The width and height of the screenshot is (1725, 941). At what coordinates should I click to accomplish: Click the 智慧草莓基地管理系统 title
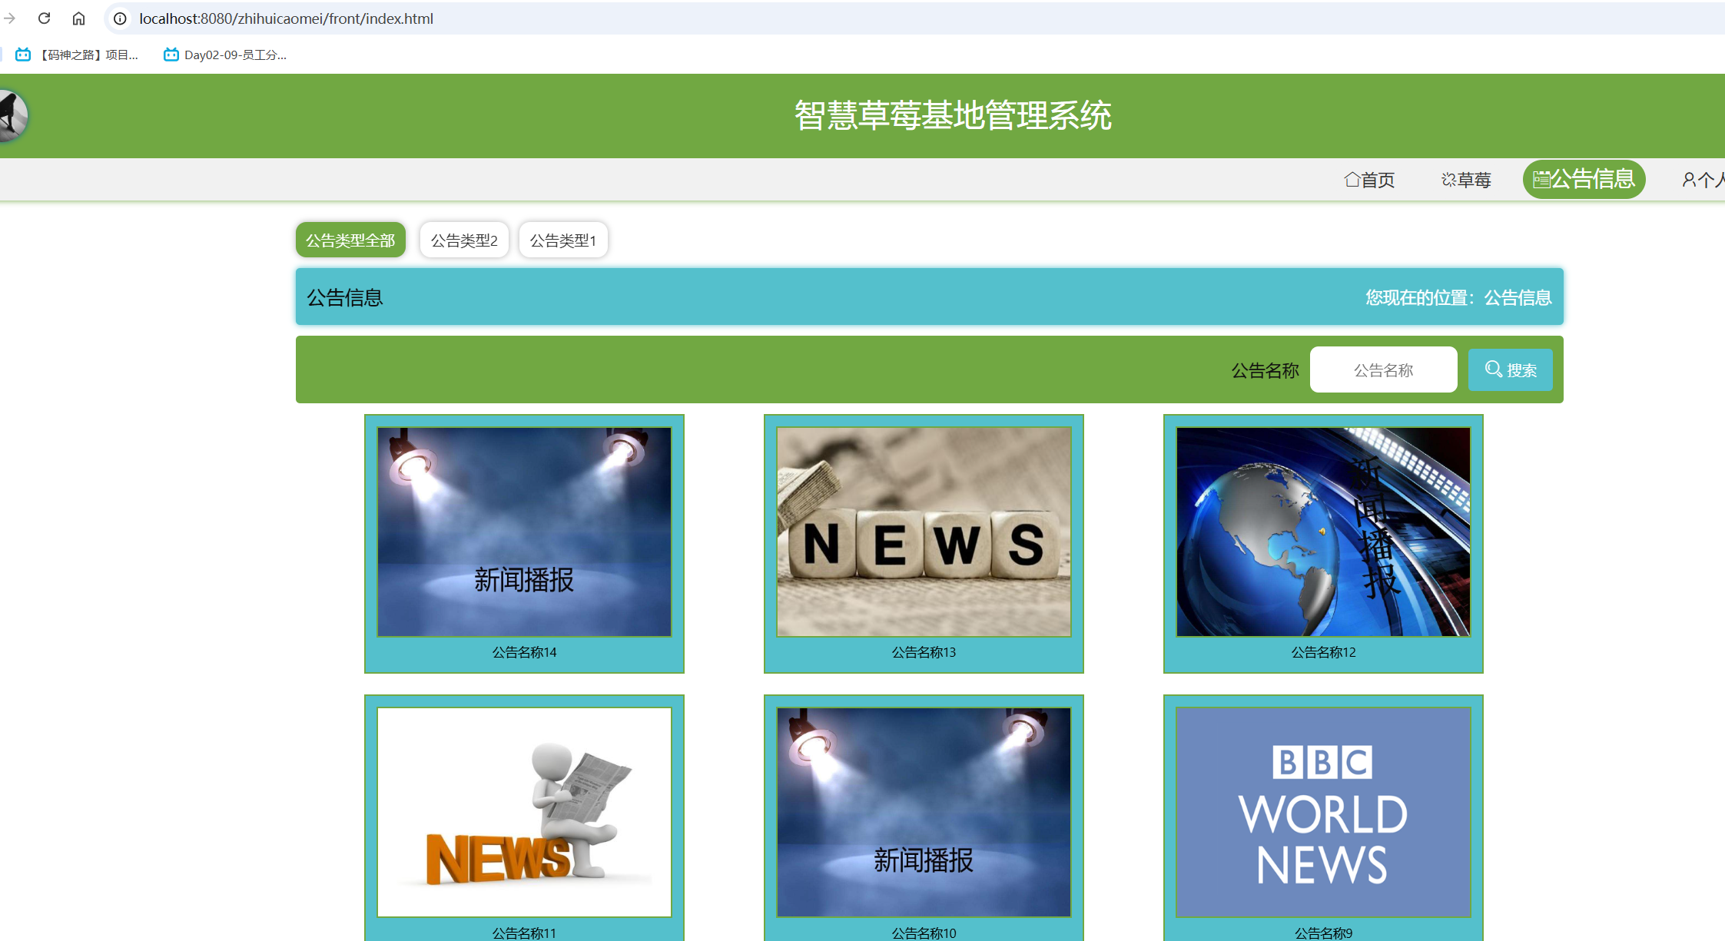point(953,115)
